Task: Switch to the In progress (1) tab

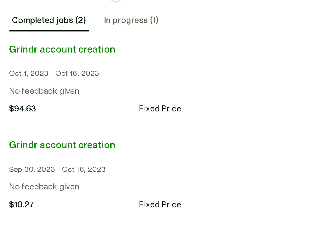Action: (131, 20)
